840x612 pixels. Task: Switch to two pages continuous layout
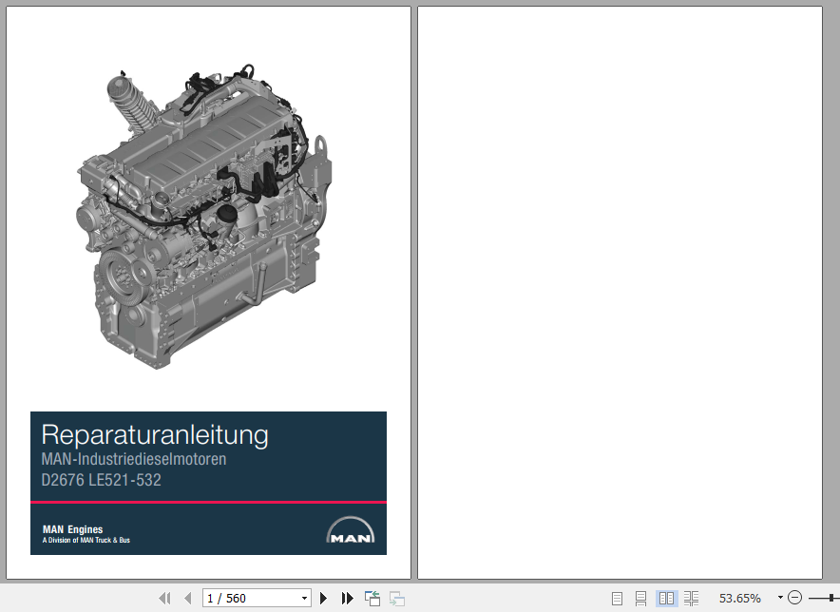tap(691, 598)
